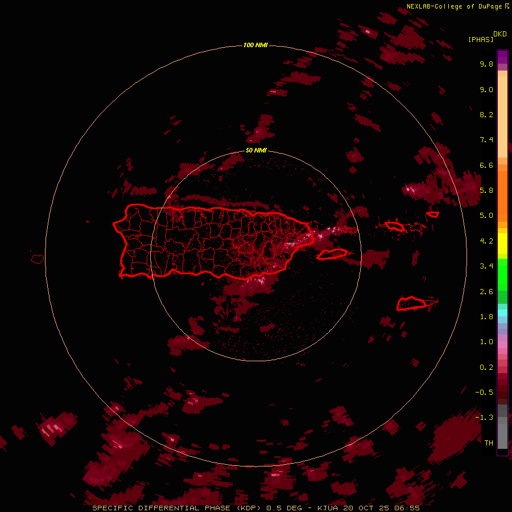Click the 6.6 color scale value
The width and height of the screenshot is (512, 512).
click(486, 165)
